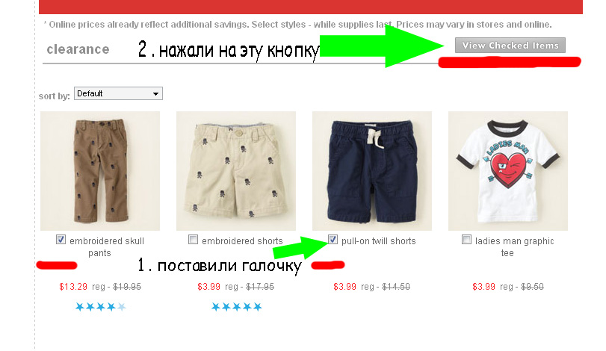Open the sort by Default dropdown
606x351 pixels.
118,93
